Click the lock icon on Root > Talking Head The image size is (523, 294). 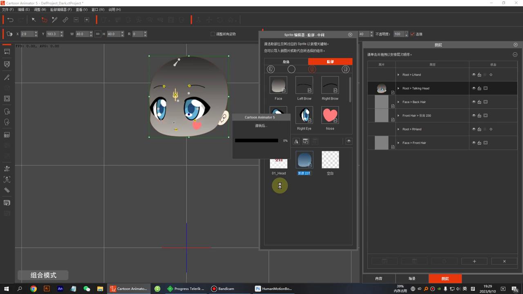tap(479, 88)
